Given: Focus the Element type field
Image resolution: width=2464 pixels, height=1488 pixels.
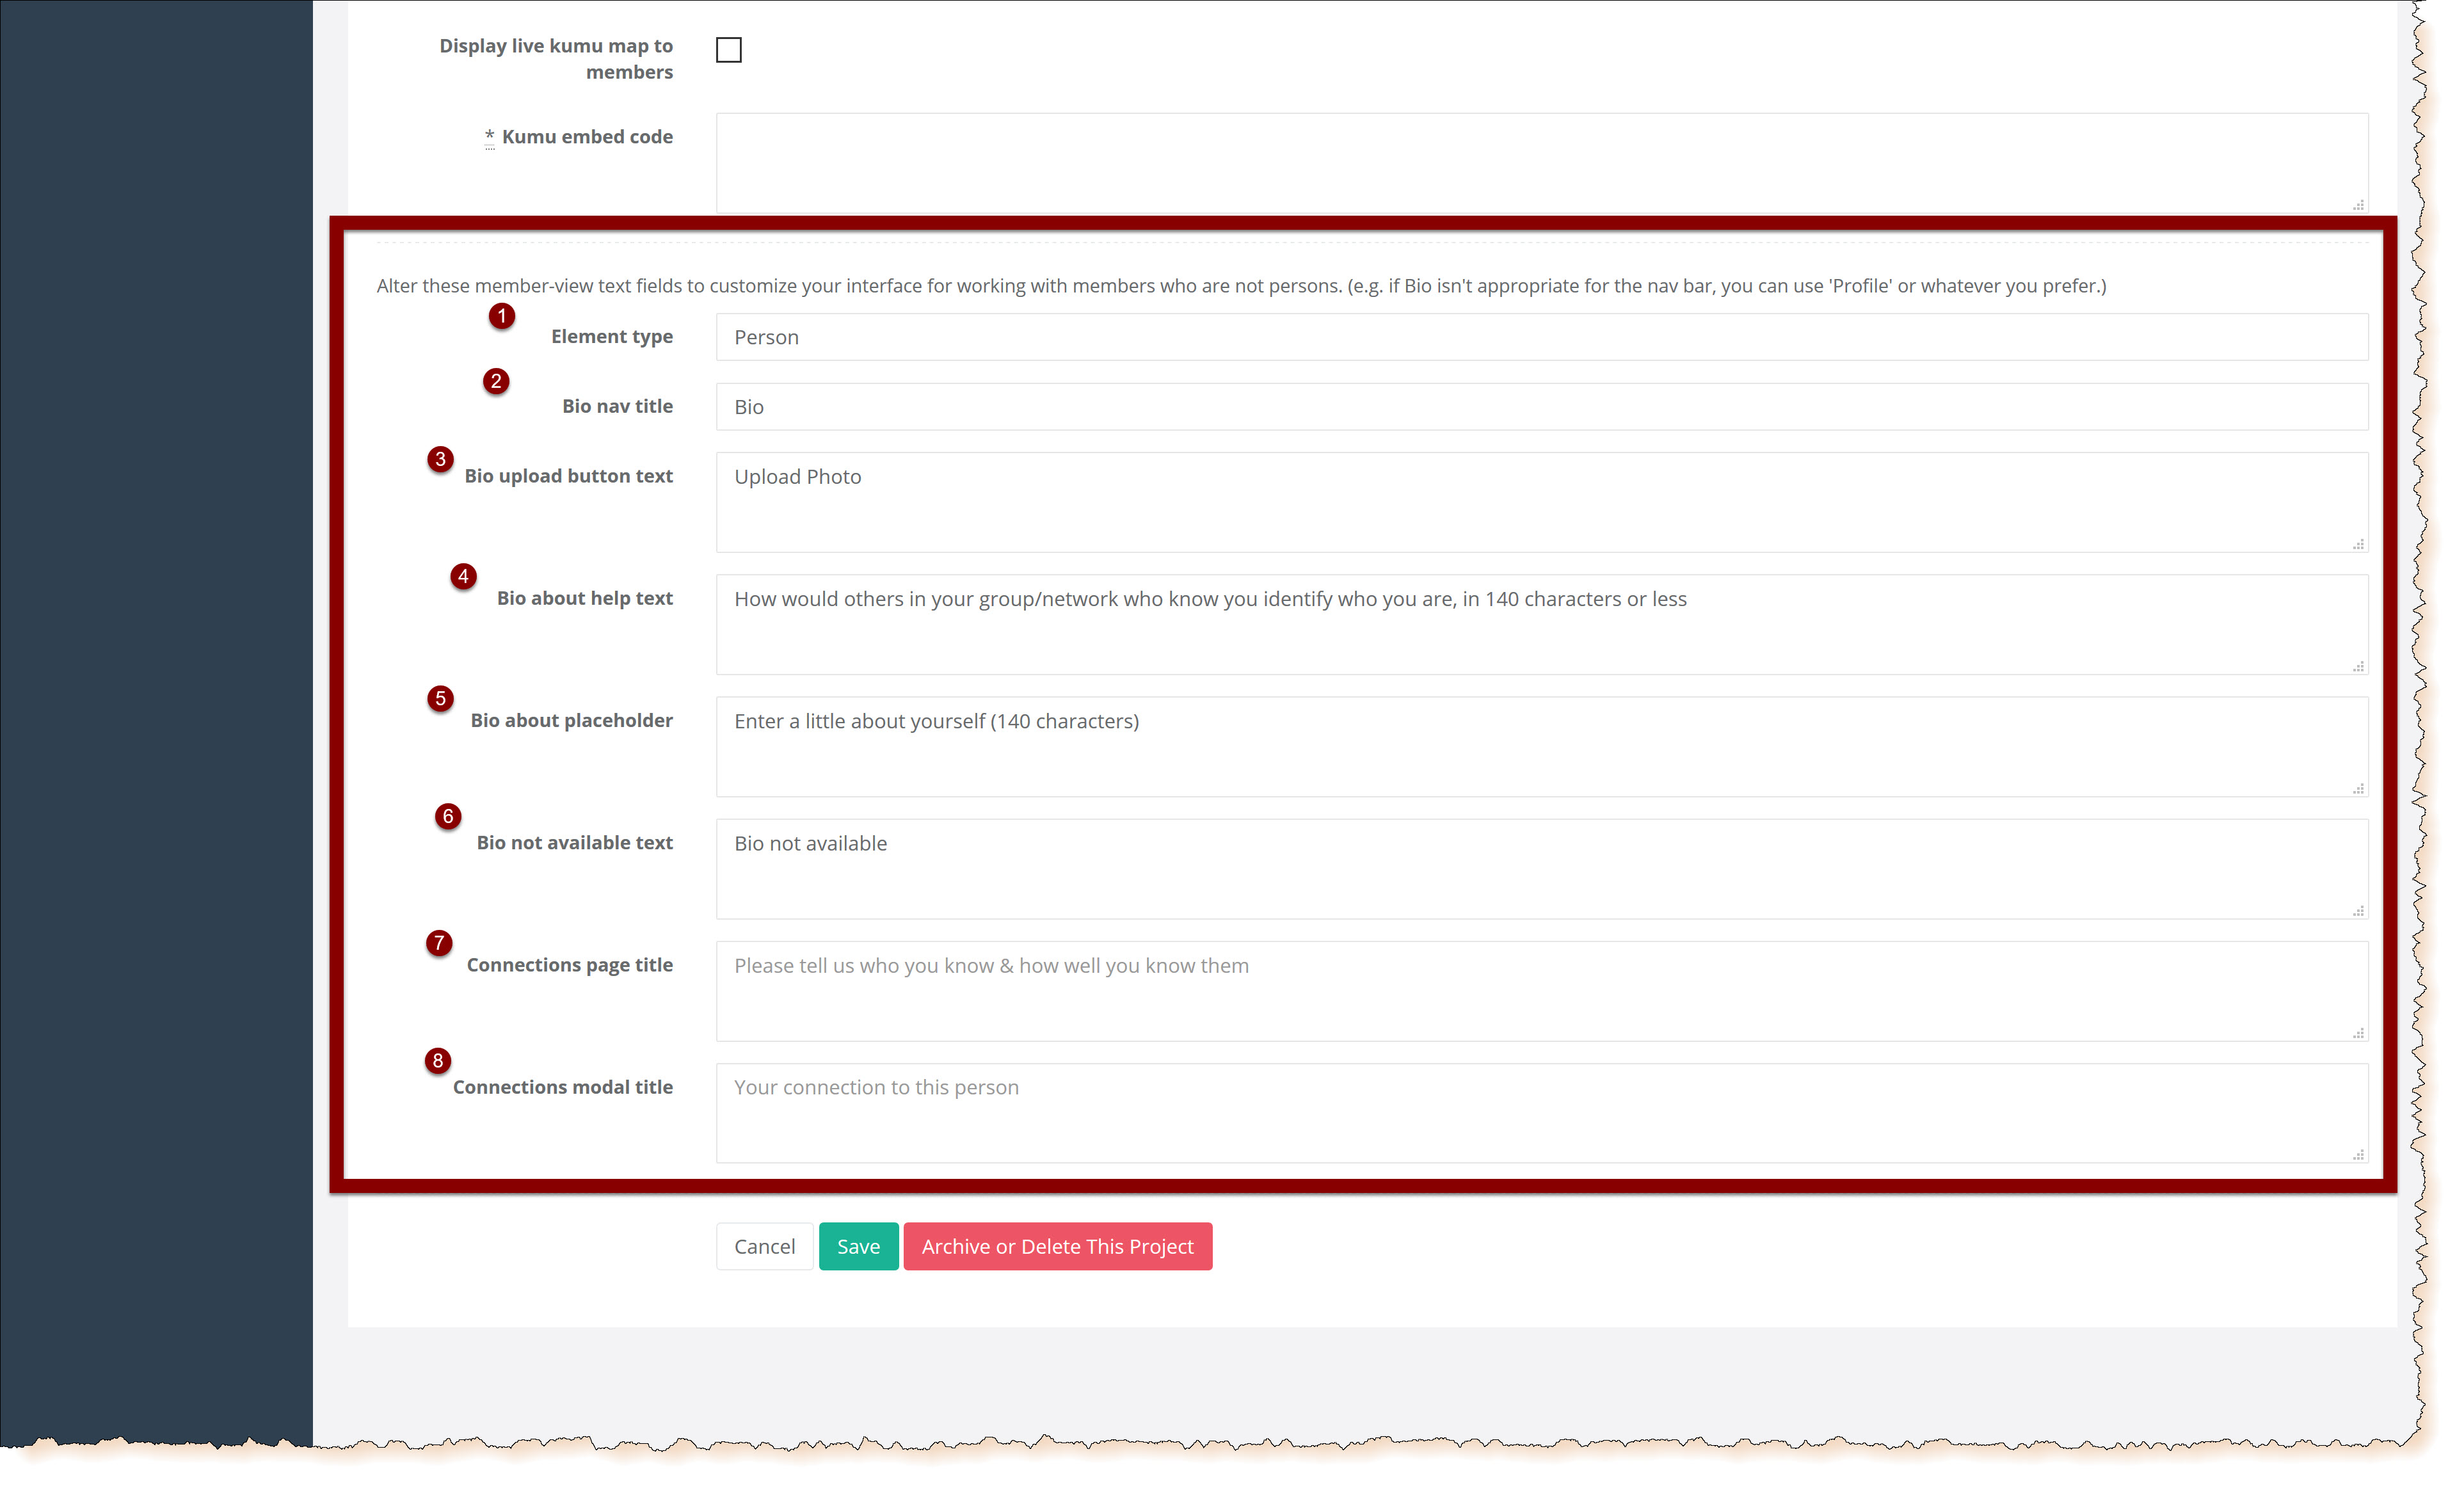Looking at the screenshot, I should [x=1540, y=338].
